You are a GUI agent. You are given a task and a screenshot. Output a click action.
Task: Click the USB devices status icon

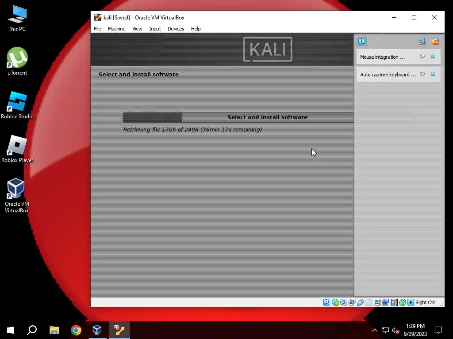tap(360, 302)
